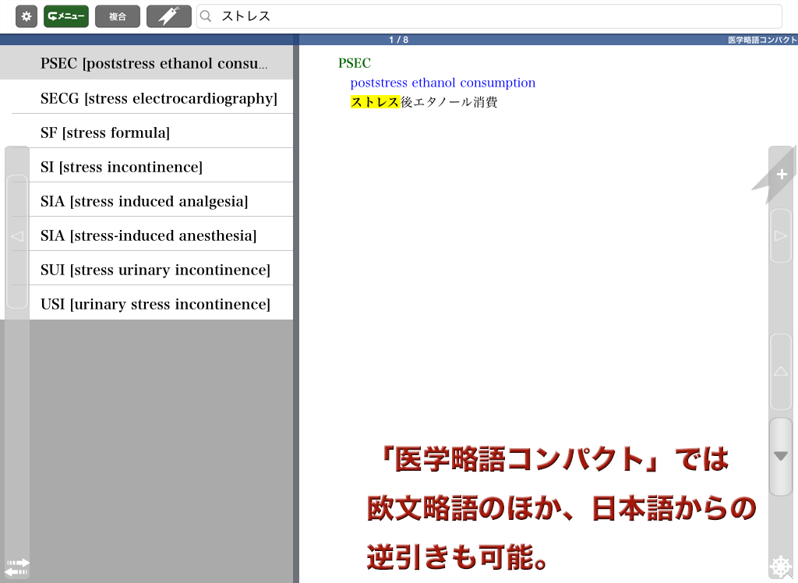The image size is (798, 583).
Task: Open the bookmark tag tool
Action: click(169, 16)
